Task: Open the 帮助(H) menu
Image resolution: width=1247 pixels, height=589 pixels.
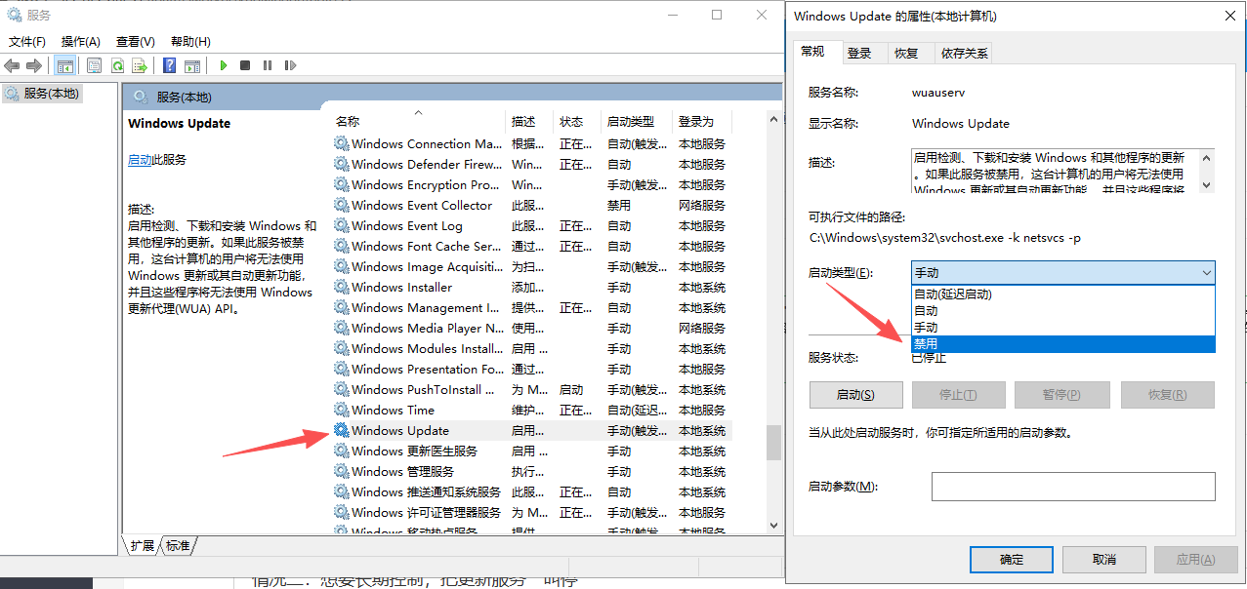Action: tap(190, 42)
